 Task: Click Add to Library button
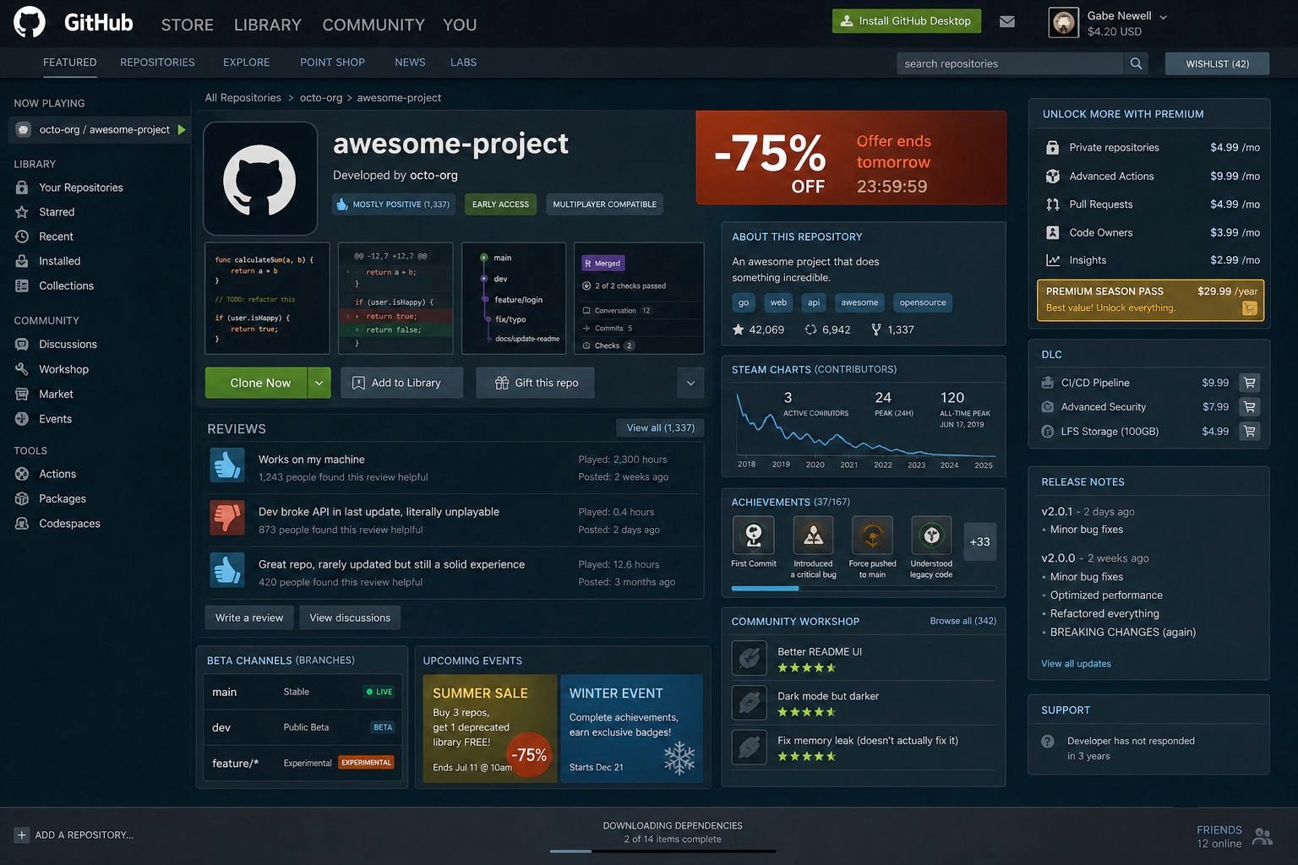coord(401,383)
